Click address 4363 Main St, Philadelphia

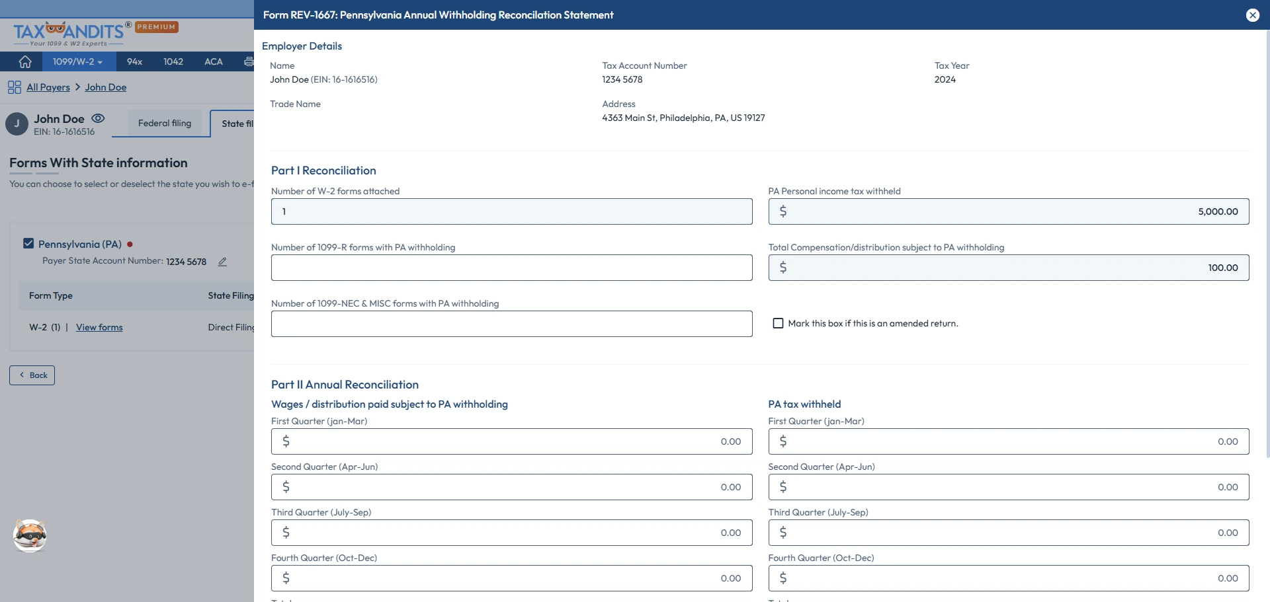(683, 118)
